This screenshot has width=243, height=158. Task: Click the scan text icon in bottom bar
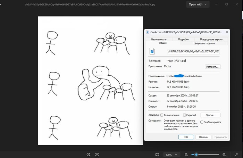click(97, 155)
